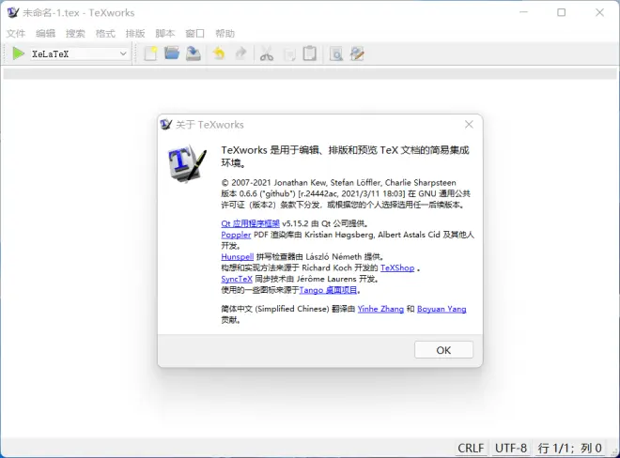Undo the last edit with the yellow arrow
The width and height of the screenshot is (620, 458).
coord(219,53)
